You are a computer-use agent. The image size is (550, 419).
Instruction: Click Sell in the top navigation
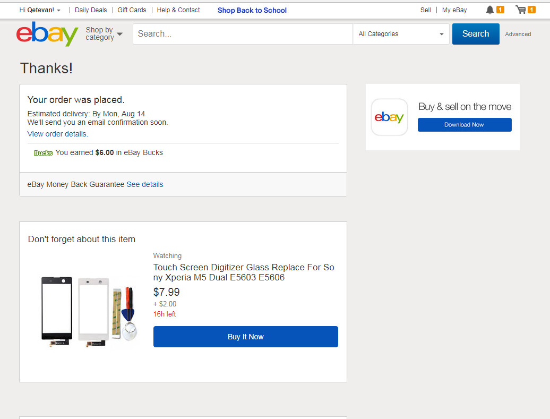point(426,10)
